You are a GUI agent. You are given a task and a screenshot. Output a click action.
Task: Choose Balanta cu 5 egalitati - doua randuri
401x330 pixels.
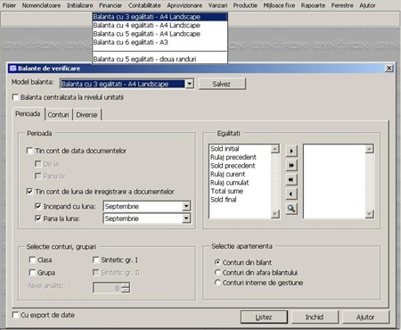coord(160,59)
